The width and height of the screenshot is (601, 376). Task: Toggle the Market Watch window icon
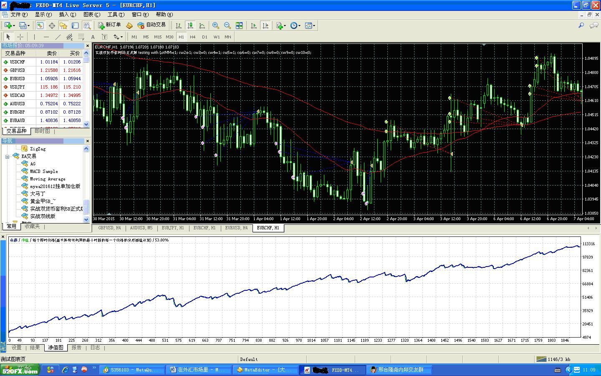[40, 25]
